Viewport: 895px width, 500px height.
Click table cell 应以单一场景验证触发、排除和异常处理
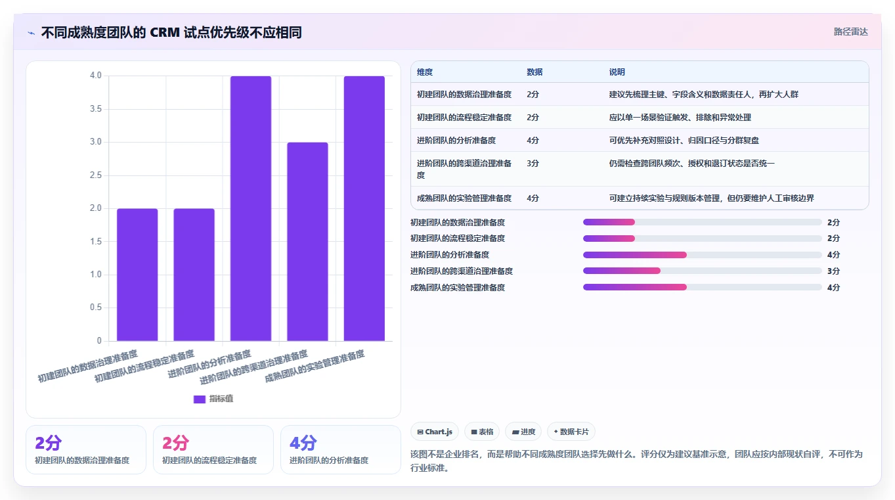pos(680,118)
